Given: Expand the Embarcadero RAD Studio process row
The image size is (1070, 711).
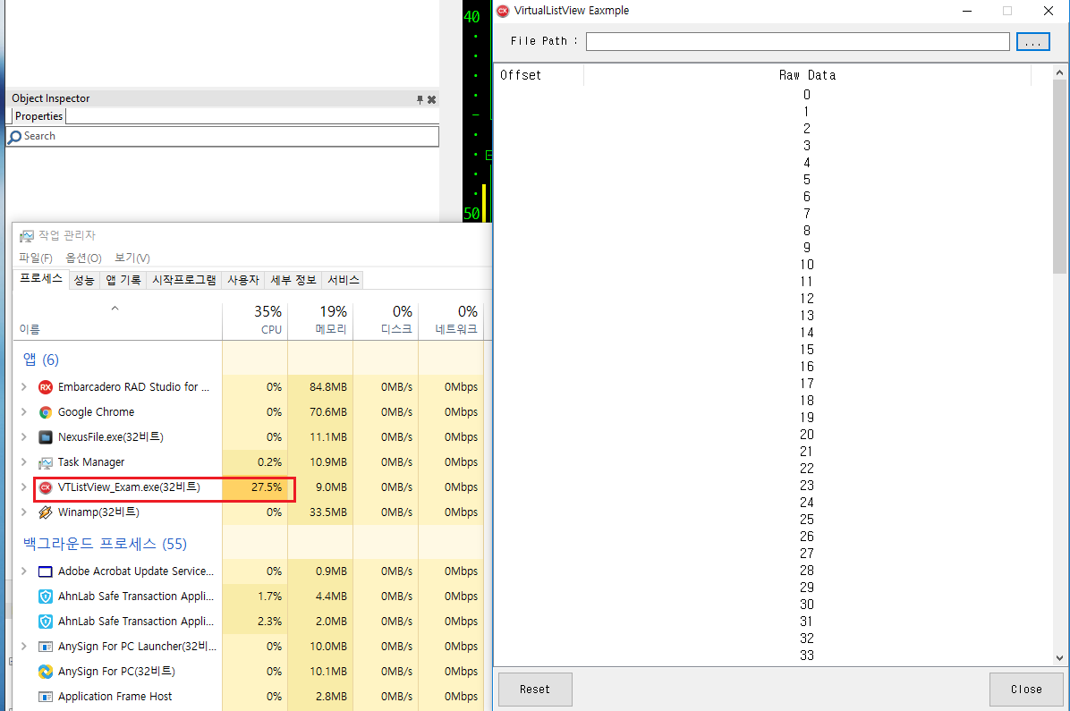Looking at the screenshot, I should (24, 387).
